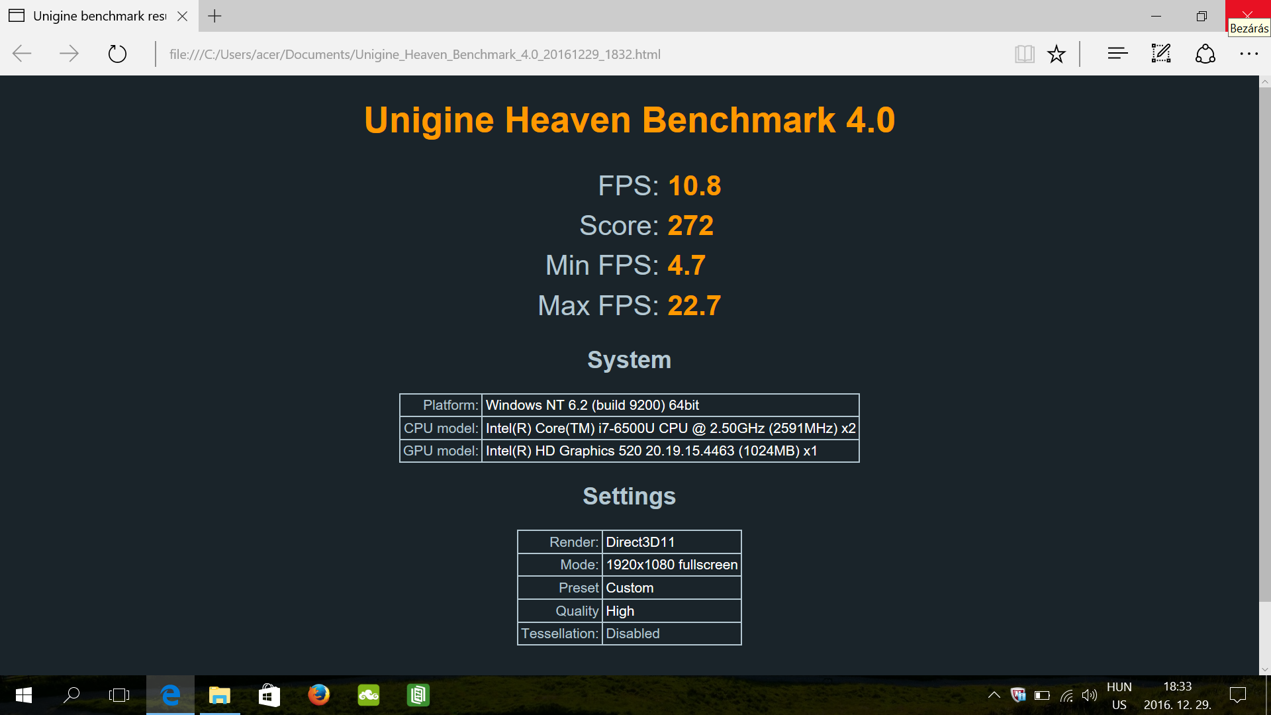The width and height of the screenshot is (1271, 715).
Task: Click the Intel HD Graphics 520 cell
Action: pos(671,451)
